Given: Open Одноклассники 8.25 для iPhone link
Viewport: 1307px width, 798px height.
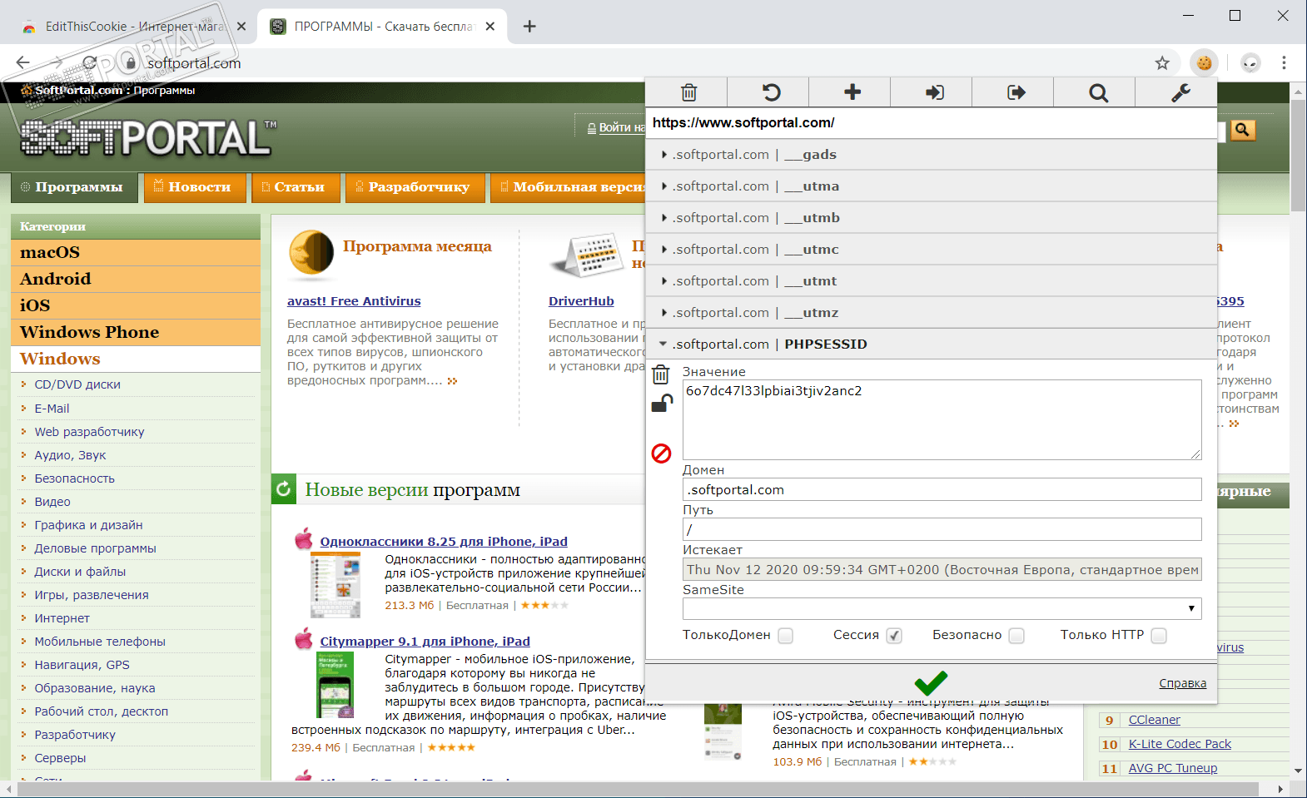Looking at the screenshot, I should (x=444, y=542).
